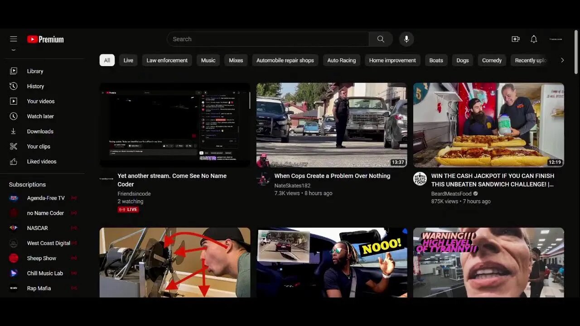This screenshot has width=580, height=326.
Task: Open the sandwich challenge video thumbnail
Action: 488,125
